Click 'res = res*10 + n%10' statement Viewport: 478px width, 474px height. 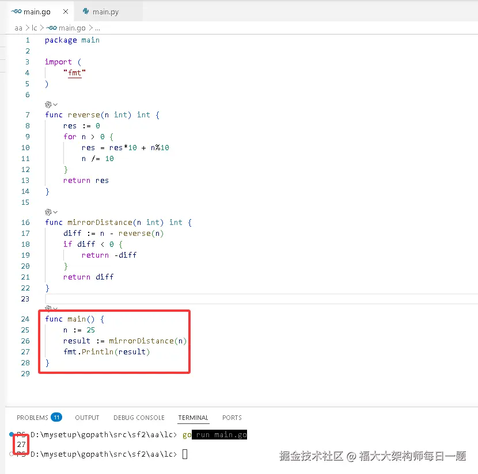[126, 148]
